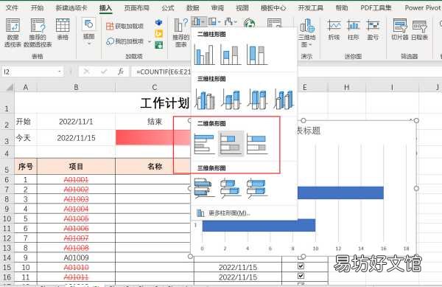Choose 100% stacked bar chart icon
This screenshot has height=287, width=442.
(x=257, y=144)
